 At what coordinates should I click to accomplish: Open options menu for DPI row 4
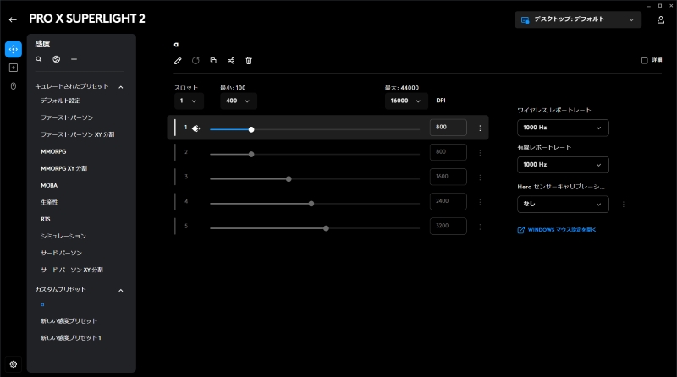click(480, 202)
